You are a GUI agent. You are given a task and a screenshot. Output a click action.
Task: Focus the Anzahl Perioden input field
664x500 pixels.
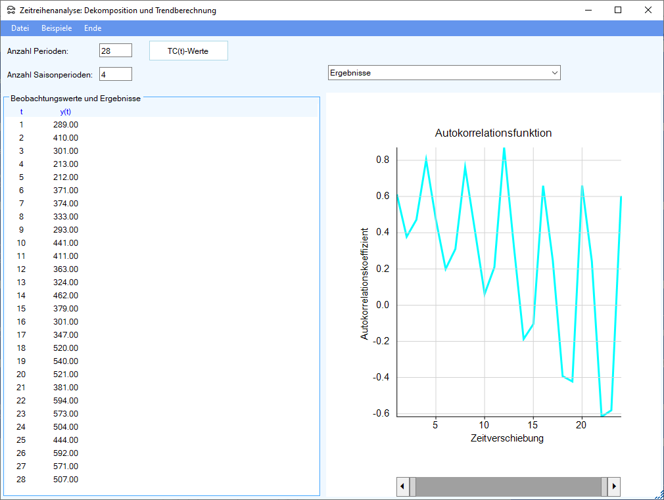coord(116,51)
